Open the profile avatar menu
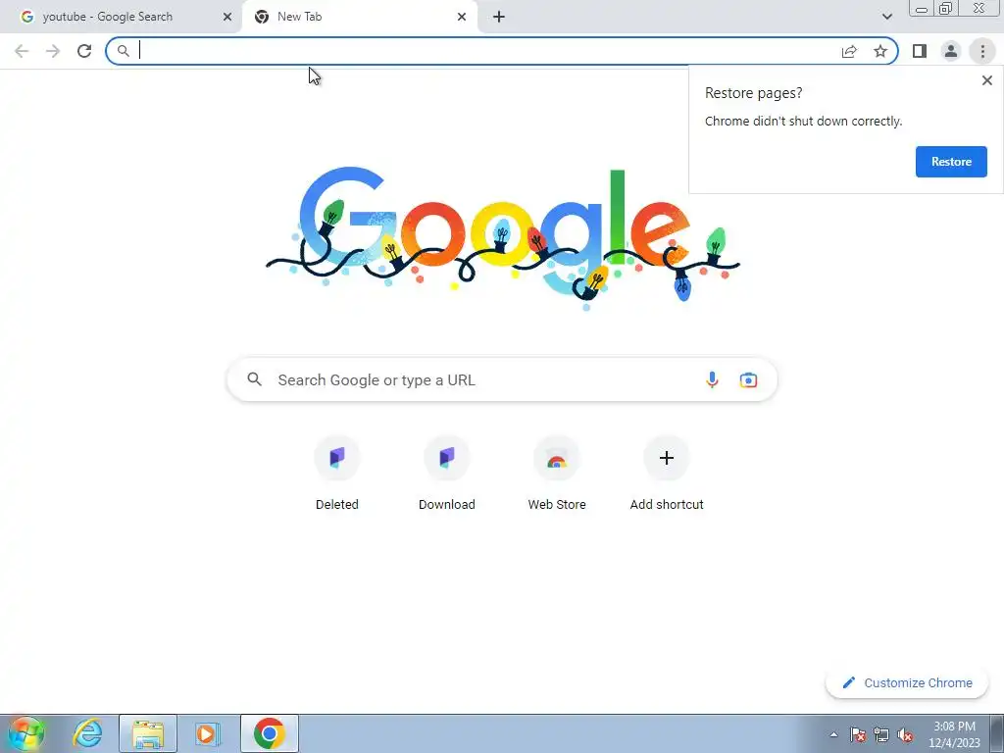Image resolution: width=1004 pixels, height=753 pixels. click(951, 51)
